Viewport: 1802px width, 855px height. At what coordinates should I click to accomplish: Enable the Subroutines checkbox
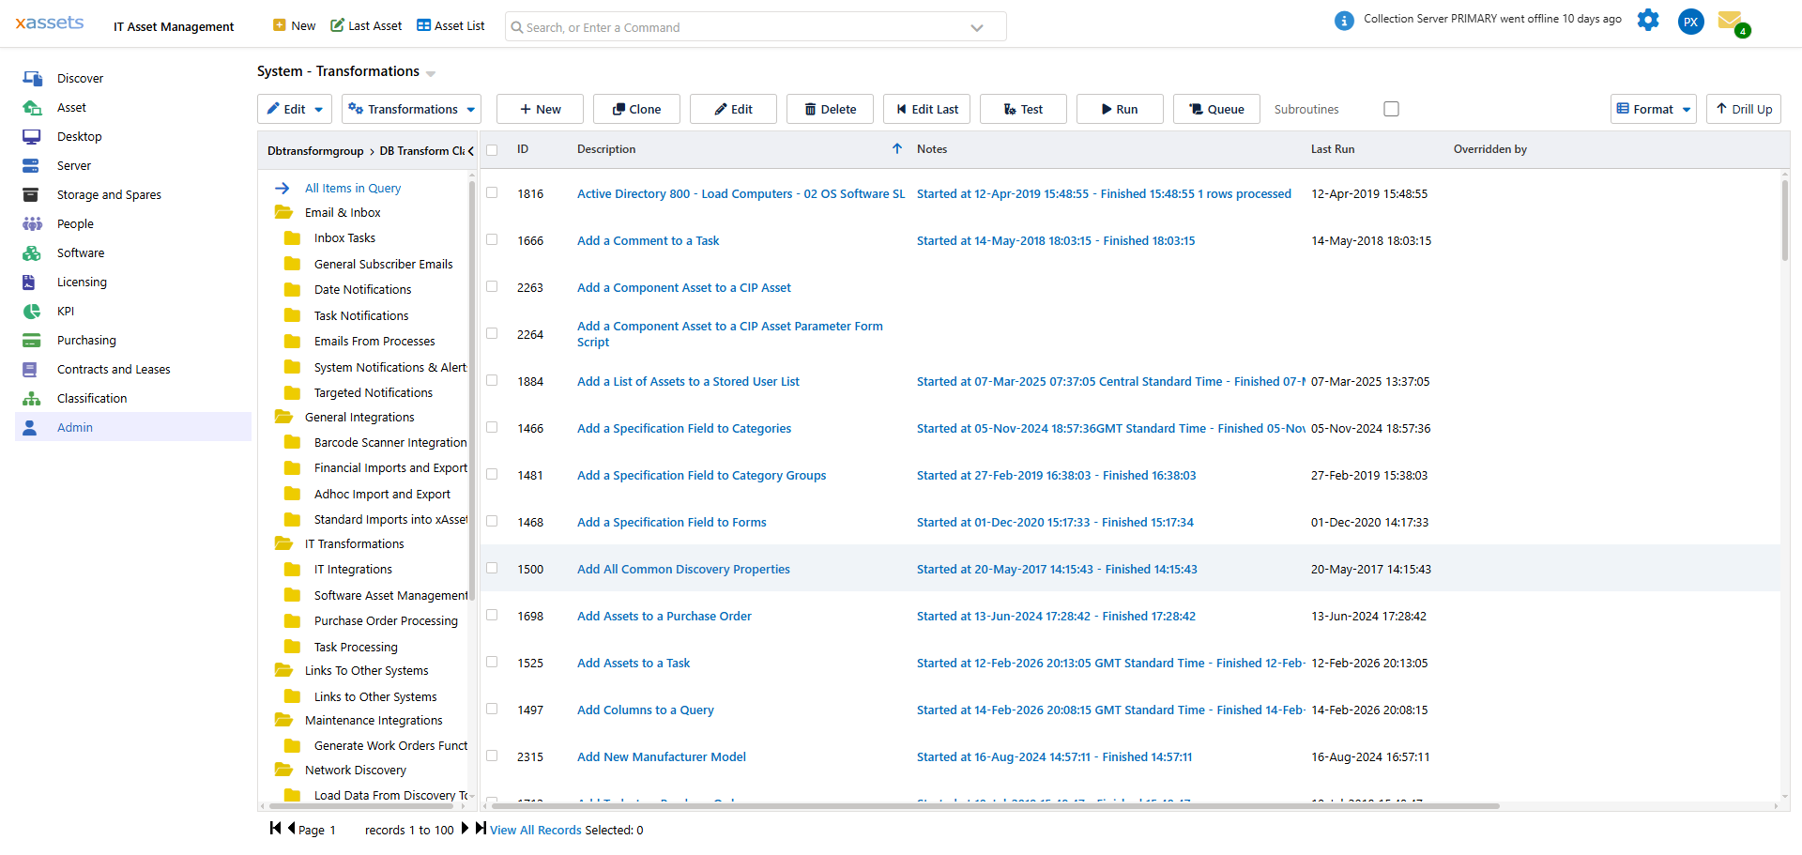(x=1391, y=109)
